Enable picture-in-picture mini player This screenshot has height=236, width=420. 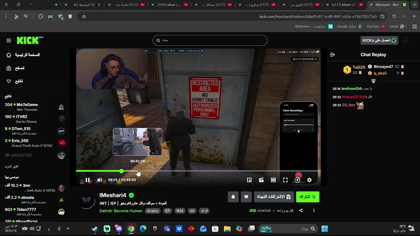coord(249,180)
